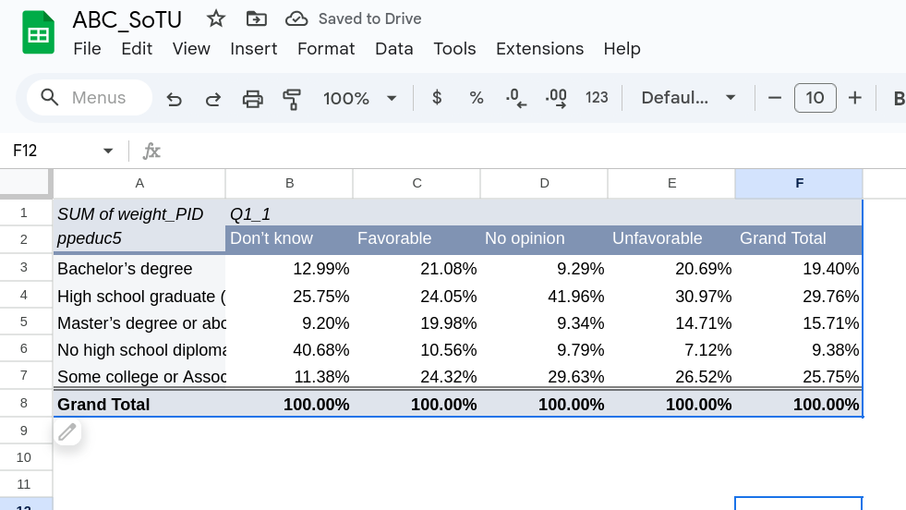
Task: View the Saved to Drive status
Action: point(354,18)
